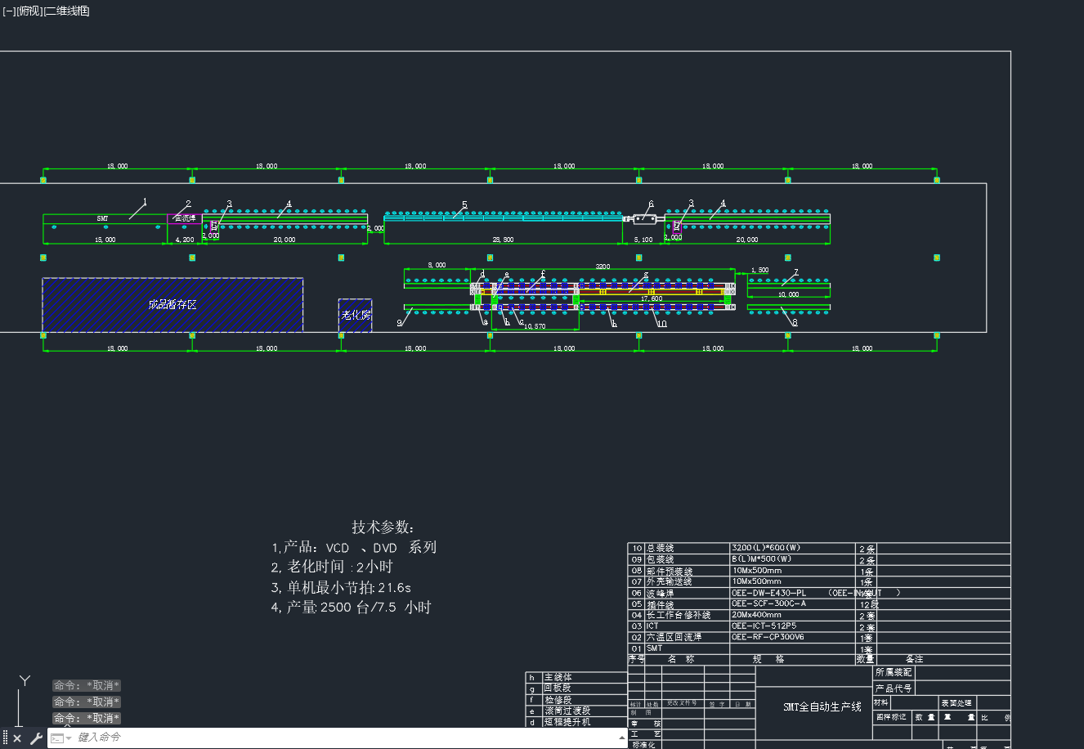This screenshot has height=749, width=1084.
Task: Open the 俯视 view controls menu
Action: point(29,11)
